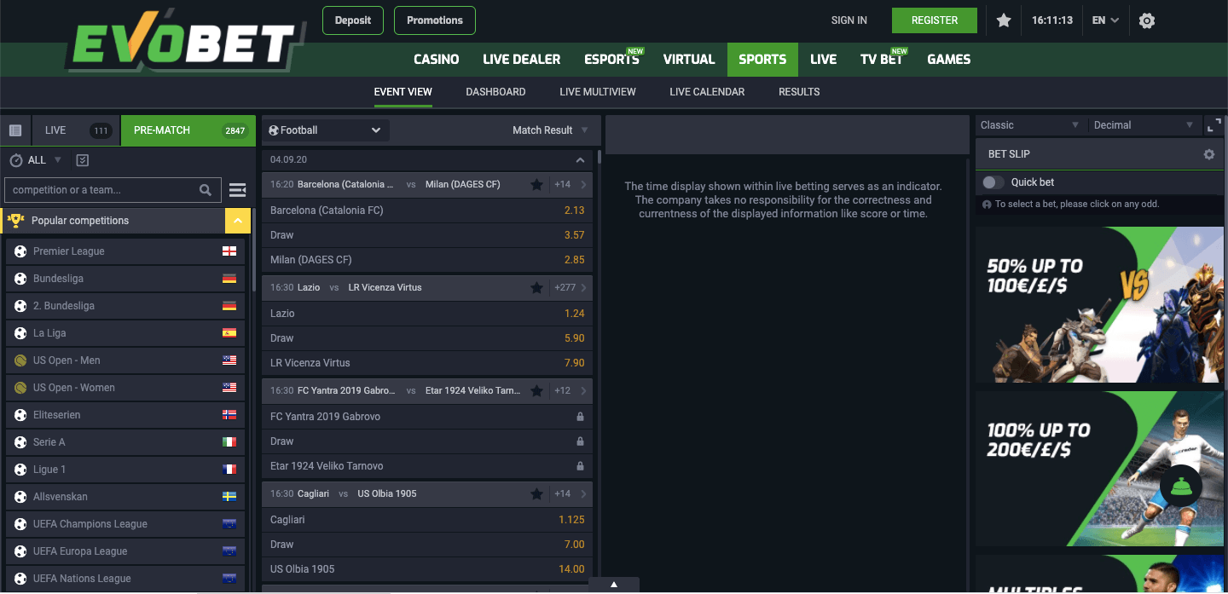The height and width of the screenshot is (594, 1228).
Task: Click the trophy icon in Popular competitions
Action: [x=15, y=221]
